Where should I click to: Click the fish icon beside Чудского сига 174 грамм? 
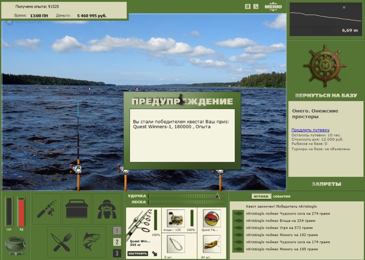coord(238,242)
